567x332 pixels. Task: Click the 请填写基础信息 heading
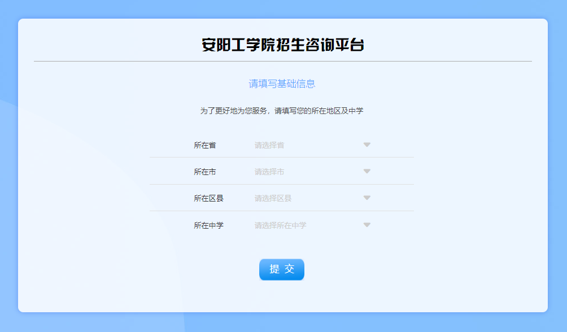tap(282, 84)
